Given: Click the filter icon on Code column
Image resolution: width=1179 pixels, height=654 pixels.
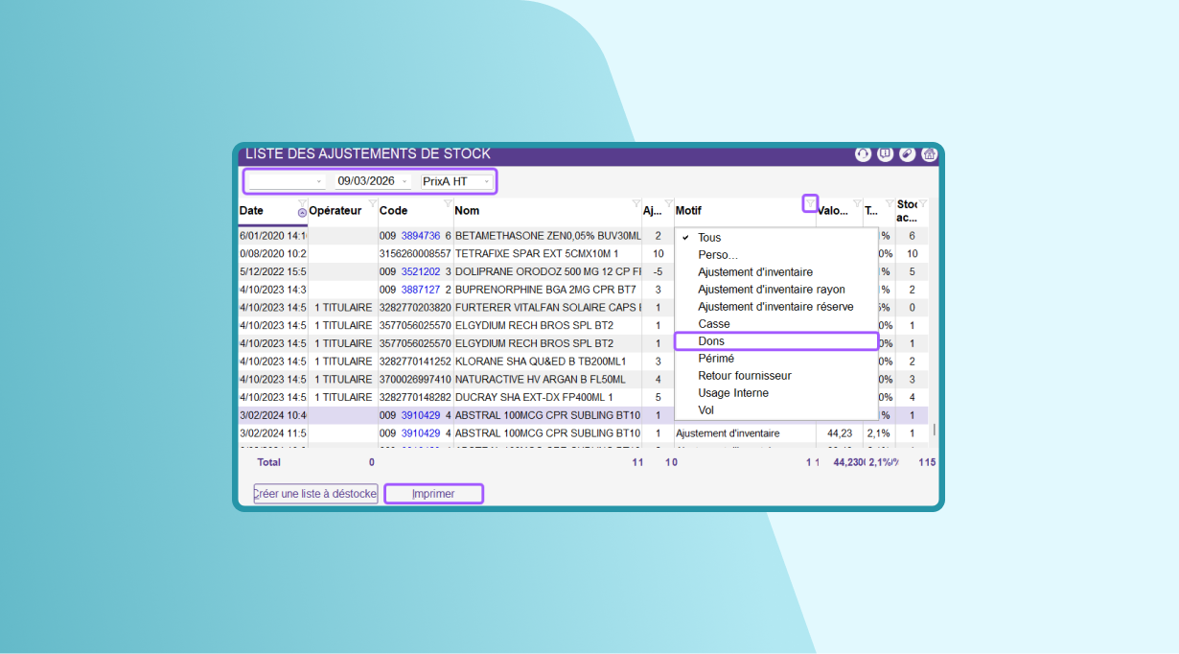Looking at the screenshot, I should pyautogui.click(x=448, y=203).
